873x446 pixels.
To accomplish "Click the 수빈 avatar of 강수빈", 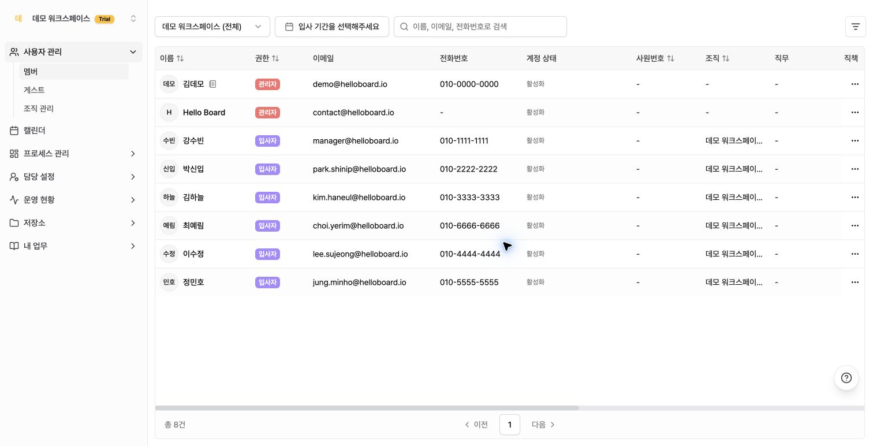I will [169, 141].
